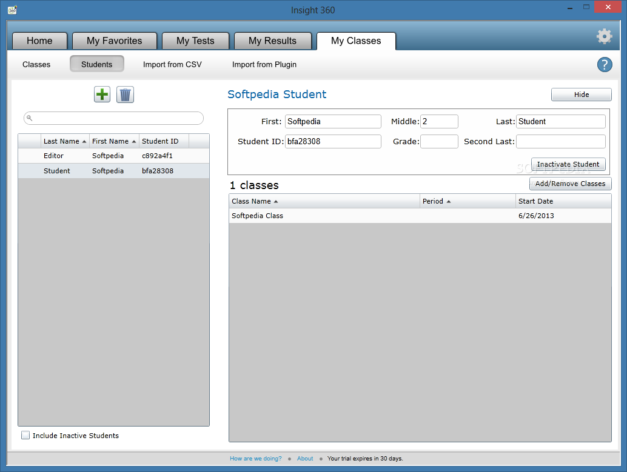Click student ID c892a4f1 cell

[x=157, y=156]
